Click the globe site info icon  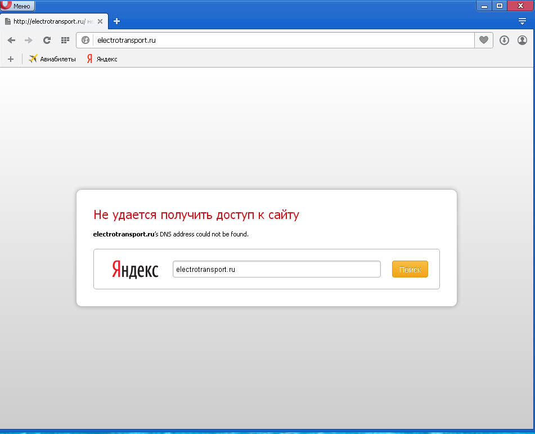86,40
